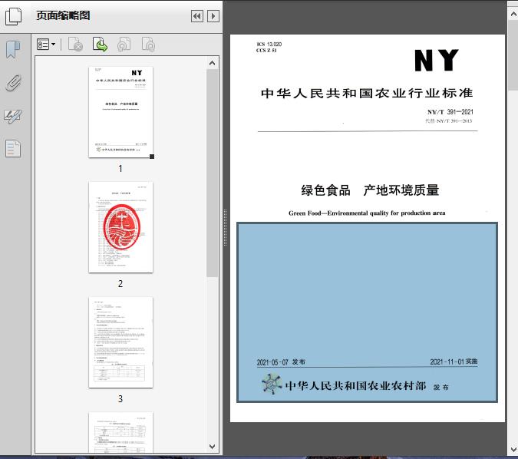This screenshot has width=518, height=459.
Task: Open the Signatures sidebar panel
Action: click(x=13, y=116)
